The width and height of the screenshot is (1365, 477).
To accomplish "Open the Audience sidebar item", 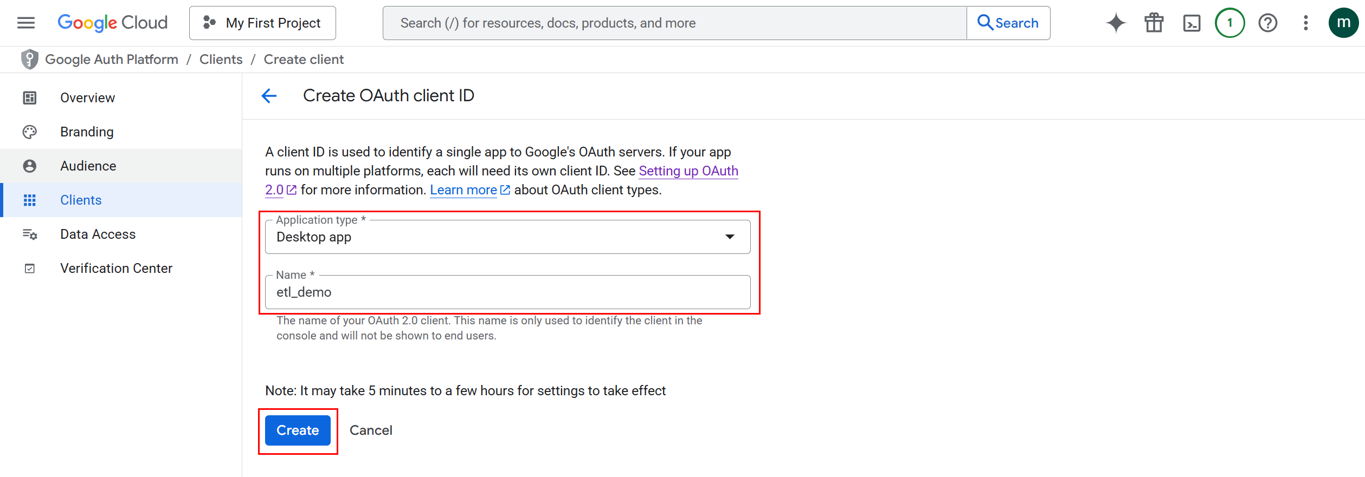I will click(121, 166).
